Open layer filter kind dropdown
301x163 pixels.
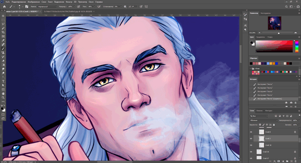click(259, 116)
